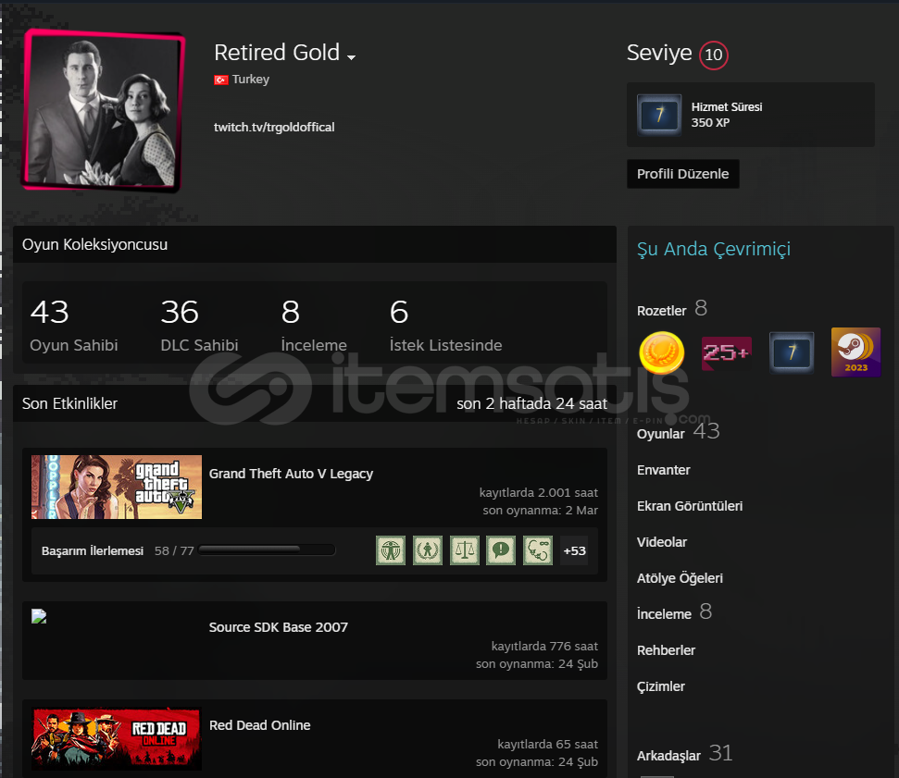Click the 43 Oyun Sahibi stat

(x=74, y=325)
